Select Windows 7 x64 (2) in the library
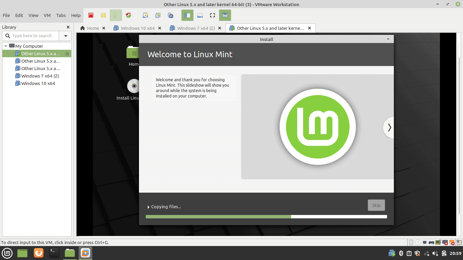Screen dimensions: 463x260 pyautogui.click(x=37, y=76)
